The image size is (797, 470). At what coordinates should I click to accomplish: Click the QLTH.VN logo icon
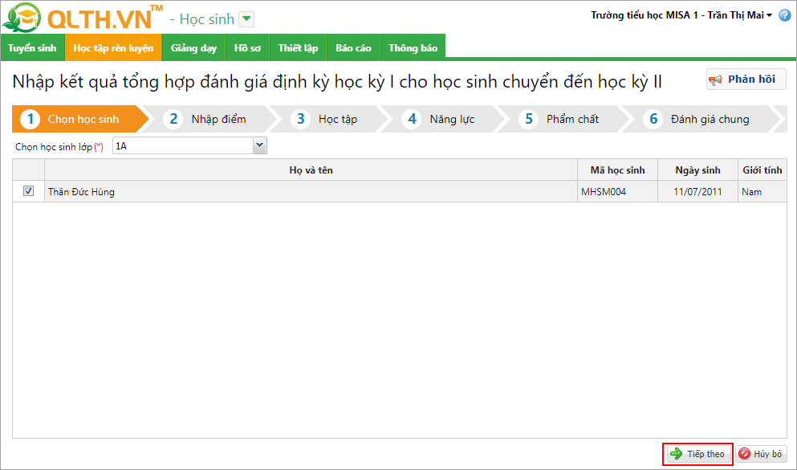point(22,18)
